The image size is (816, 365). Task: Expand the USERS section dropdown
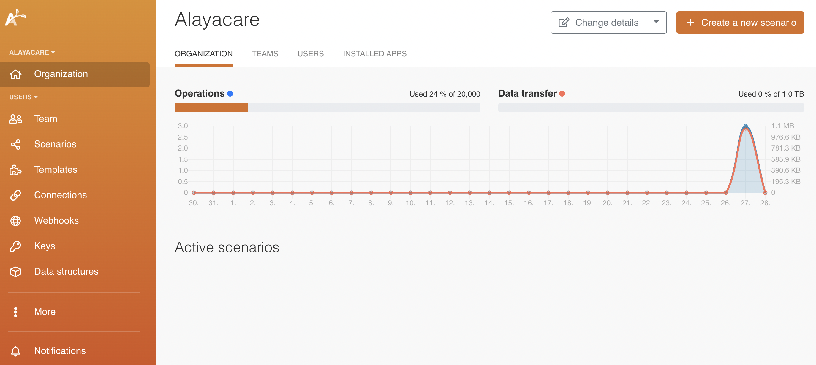(x=23, y=97)
